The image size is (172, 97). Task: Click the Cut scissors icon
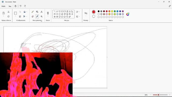pos(8,12)
